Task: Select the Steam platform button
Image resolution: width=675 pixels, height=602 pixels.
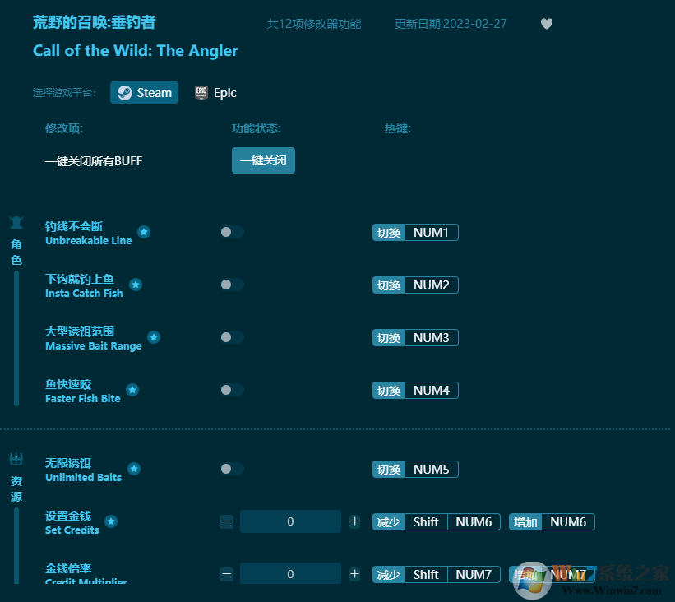Action: pyautogui.click(x=144, y=93)
